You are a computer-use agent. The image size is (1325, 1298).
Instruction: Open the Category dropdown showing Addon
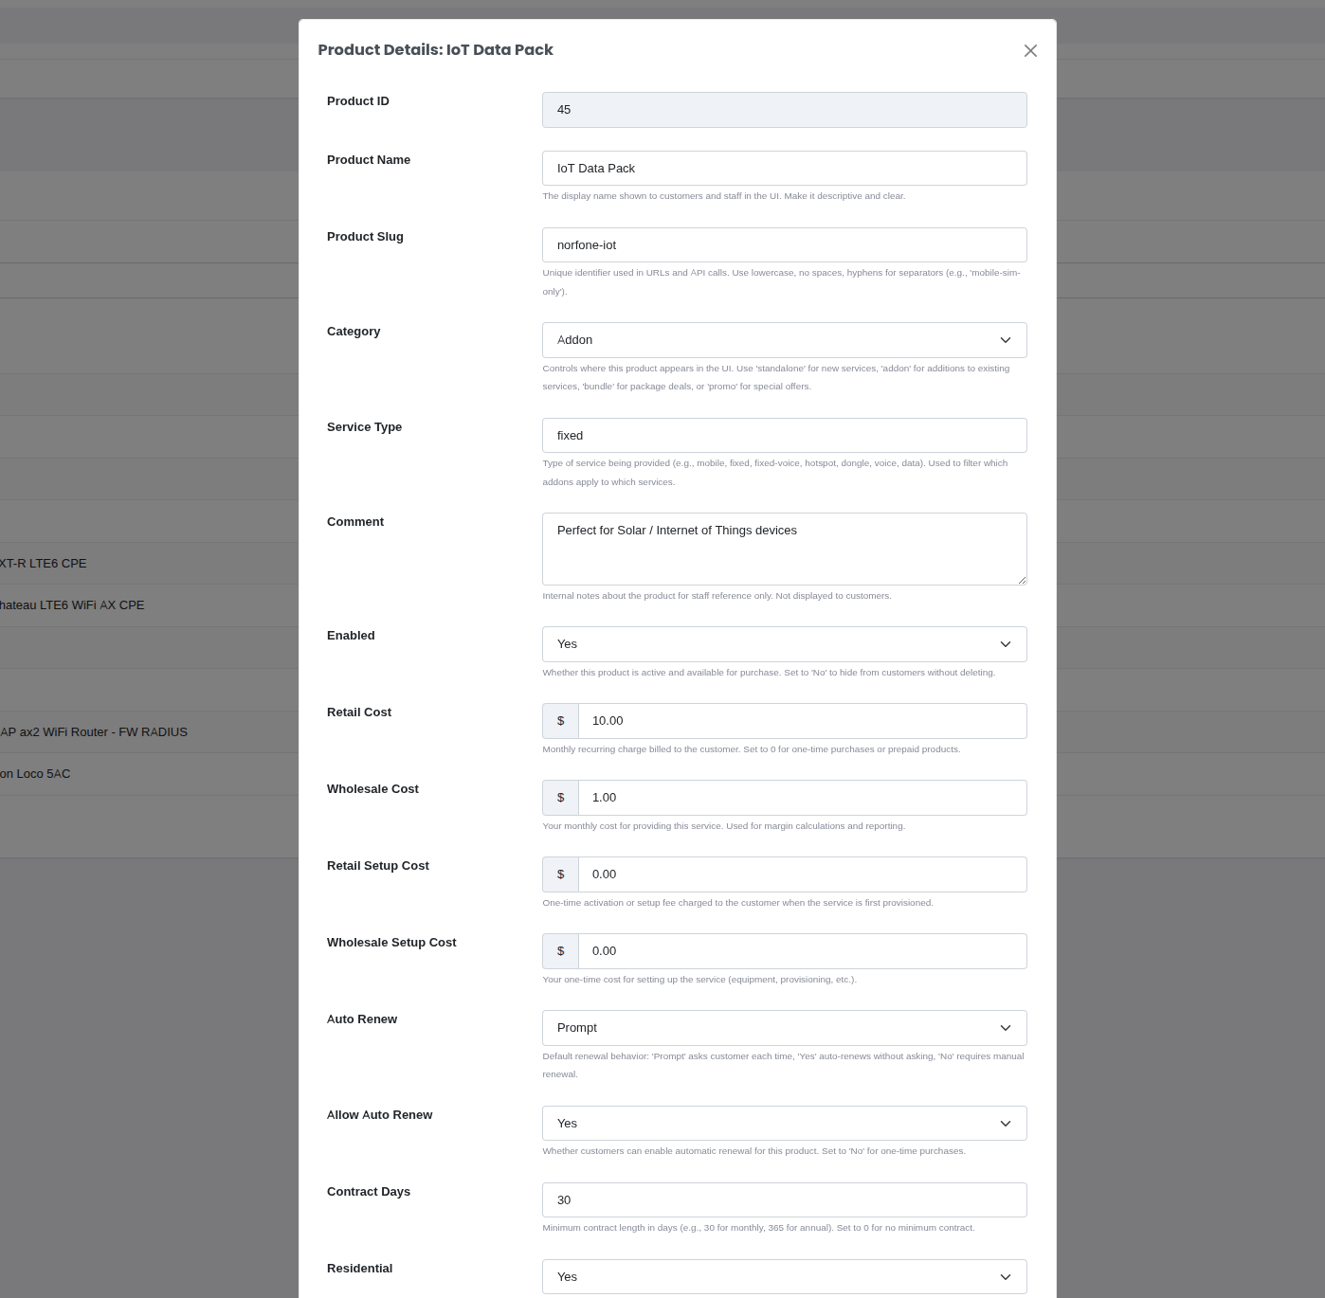point(784,339)
